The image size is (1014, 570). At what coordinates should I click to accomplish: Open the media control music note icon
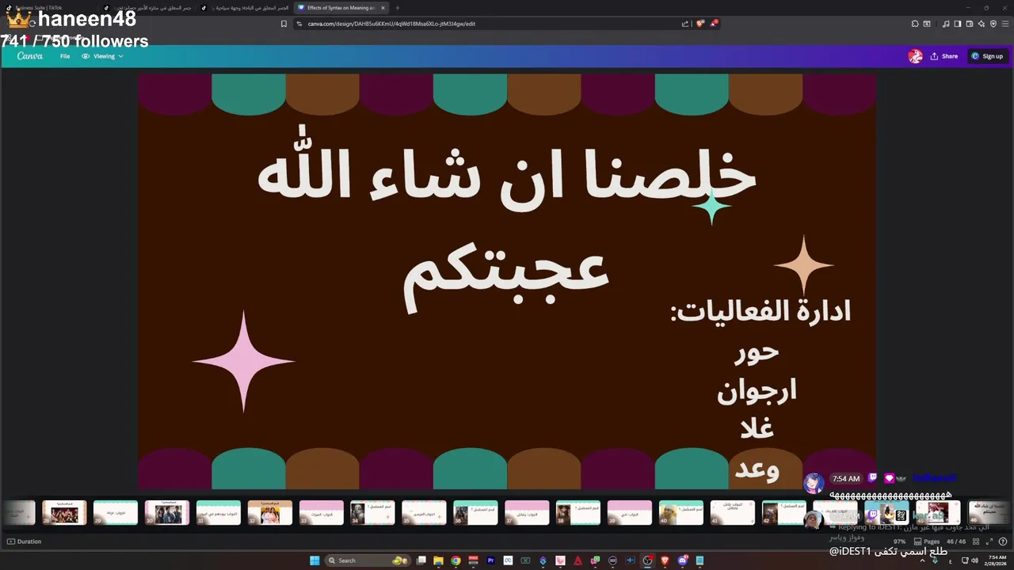click(946, 24)
